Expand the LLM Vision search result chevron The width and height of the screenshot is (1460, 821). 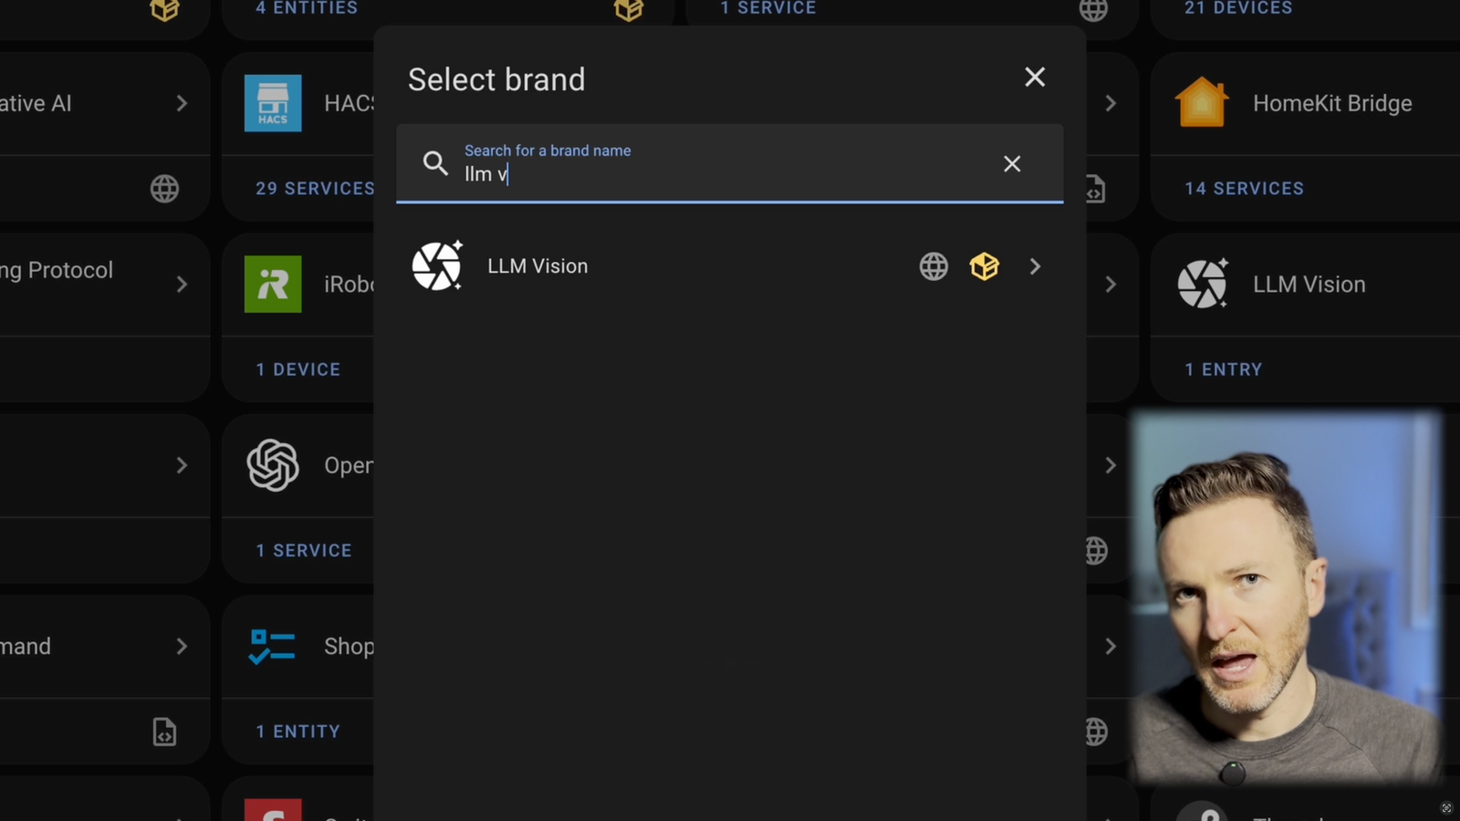(1035, 266)
